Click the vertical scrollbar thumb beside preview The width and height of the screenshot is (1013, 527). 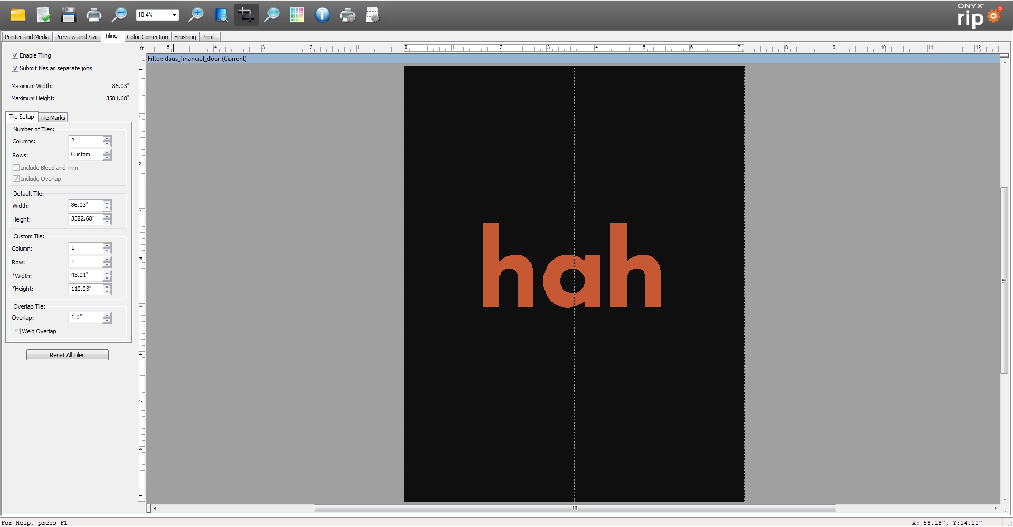coord(1005,281)
